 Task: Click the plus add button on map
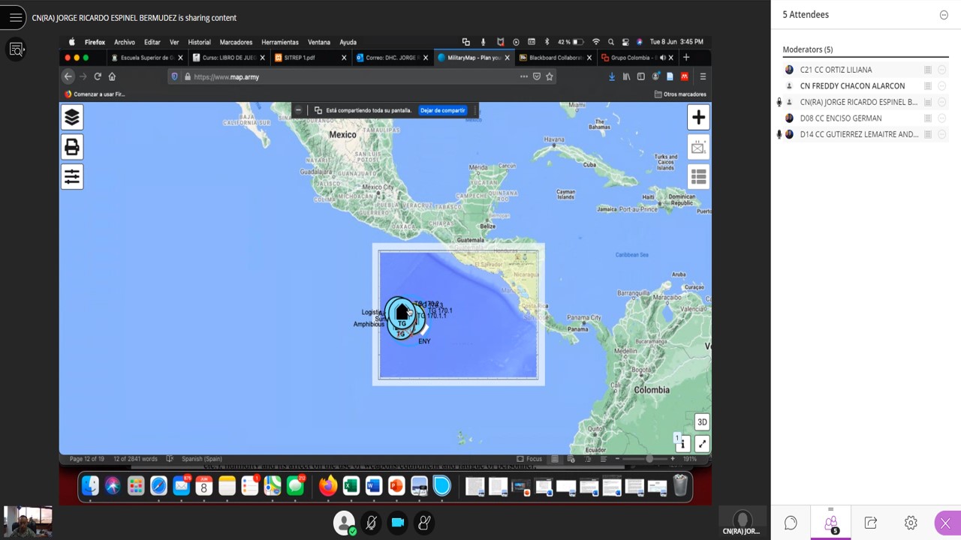tap(698, 118)
